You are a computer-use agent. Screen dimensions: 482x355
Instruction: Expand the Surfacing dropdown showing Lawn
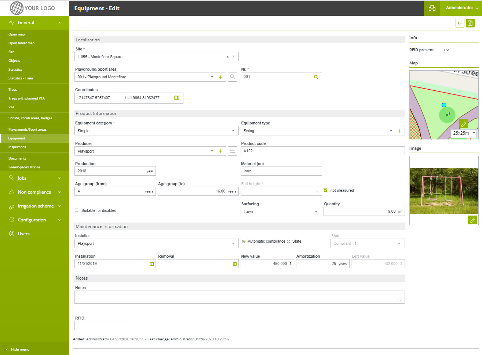[x=281, y=212]
